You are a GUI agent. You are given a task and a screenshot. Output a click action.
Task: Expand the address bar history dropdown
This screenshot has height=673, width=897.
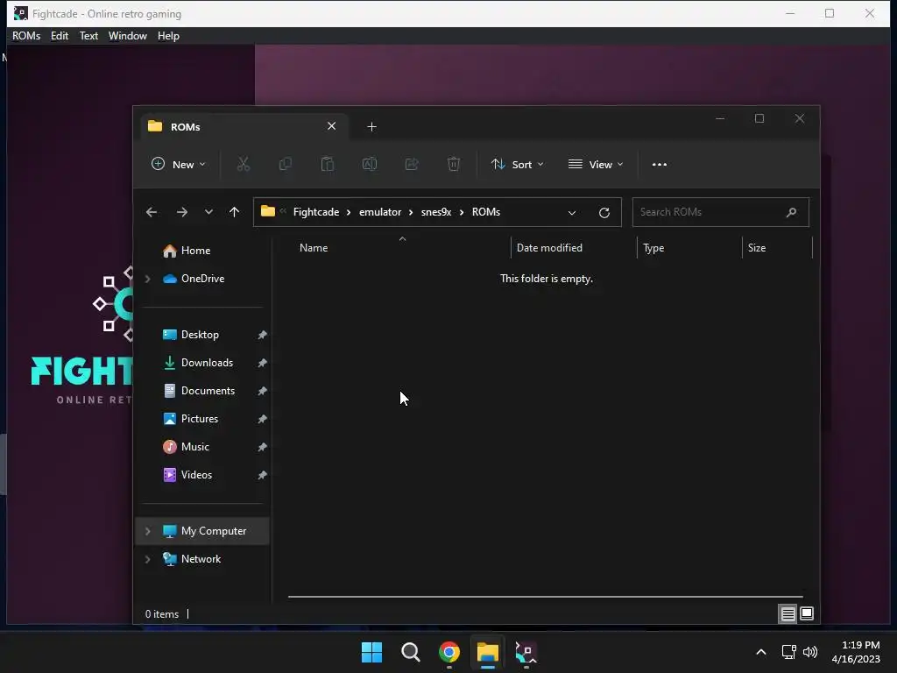571,213
